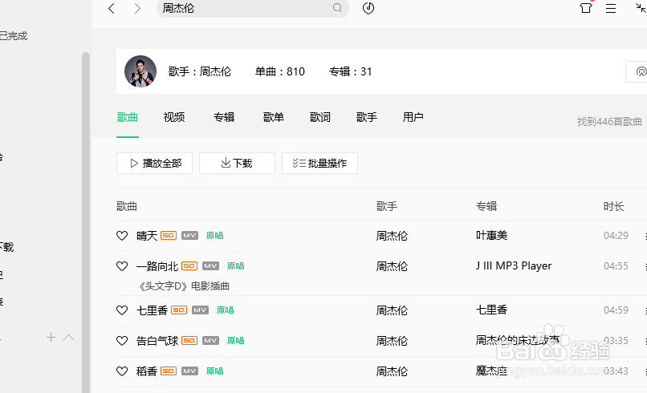This screenshot has height=393, width=647.
Task: Select song title 告白气球
Action: [x=157, y=341]
